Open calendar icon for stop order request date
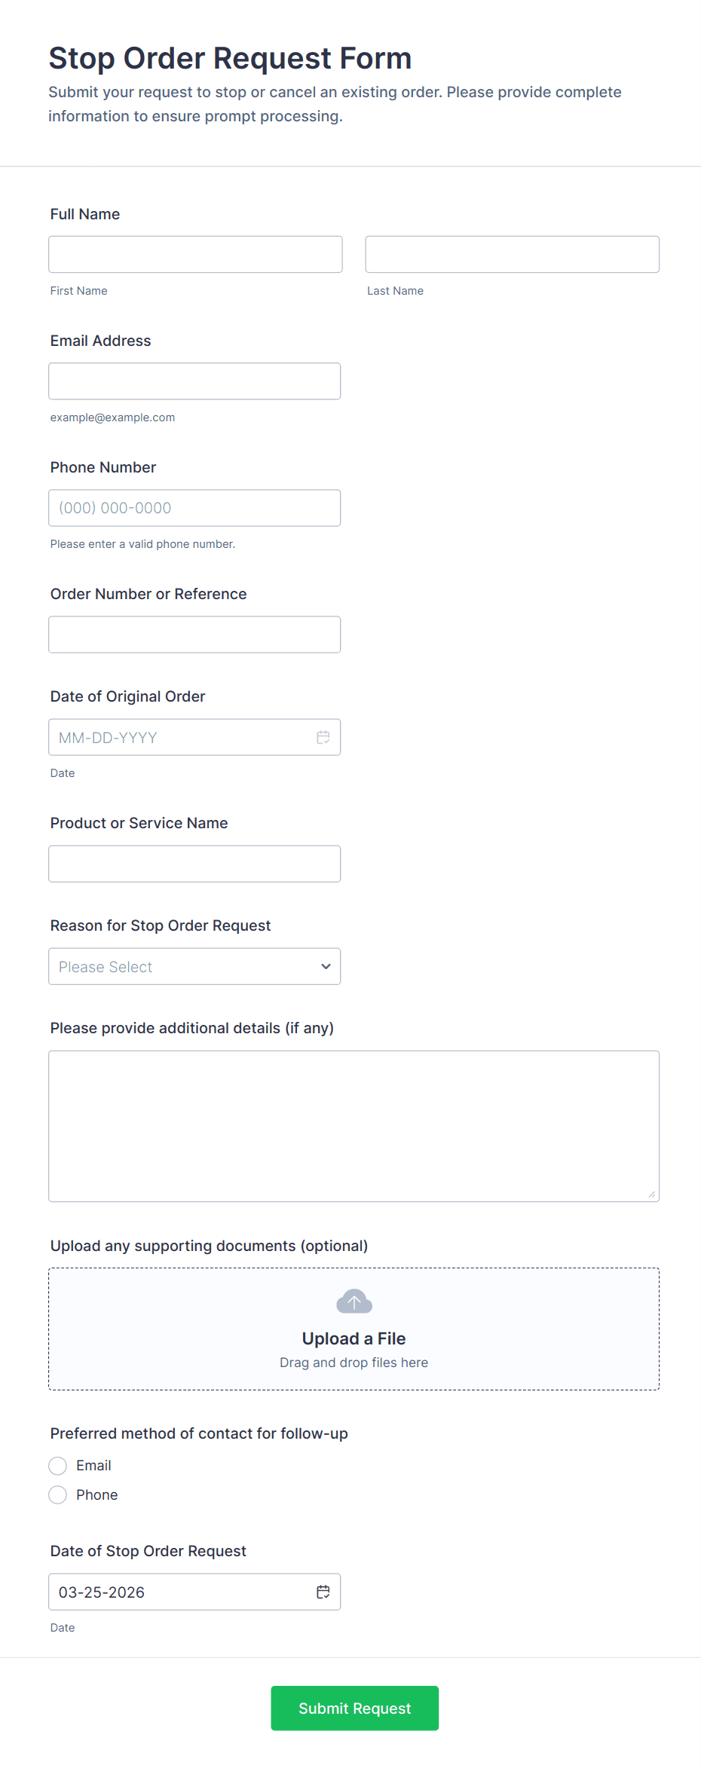 pos(323,1592)
